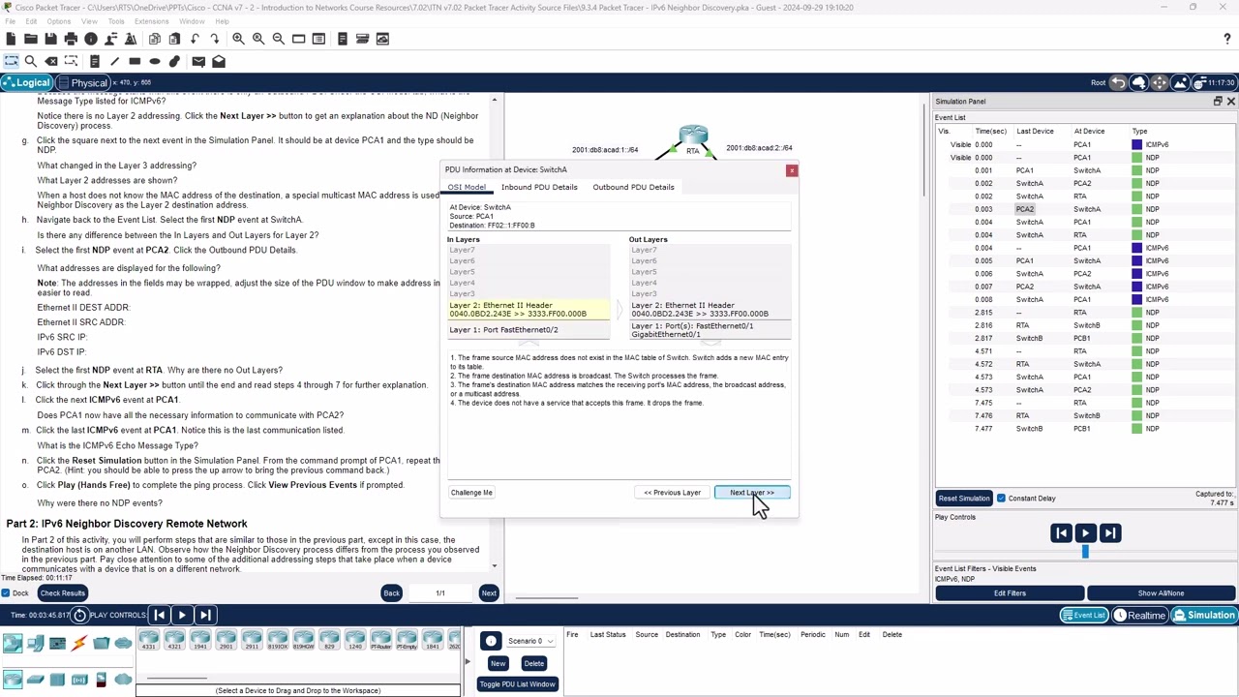Image resolution: width=1239 pixels, height=697 pixels.
Task: Click the Add Complex PDU open-envelope icon
Action: click(x=219, y=61)
